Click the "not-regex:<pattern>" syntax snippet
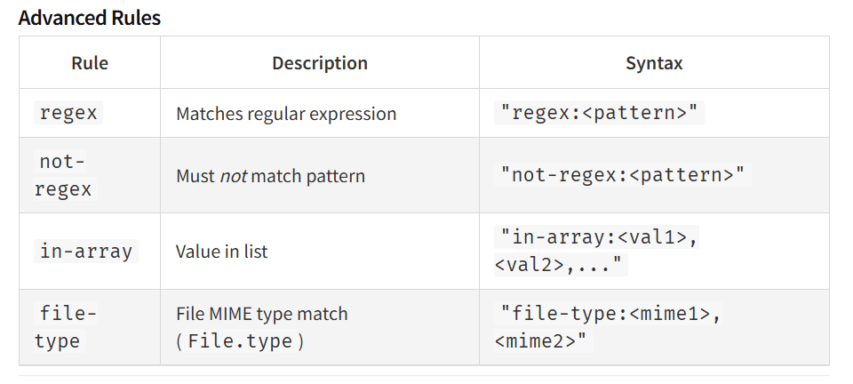Image resolution: width=853 pixels, height=384 pixels. 622,175
